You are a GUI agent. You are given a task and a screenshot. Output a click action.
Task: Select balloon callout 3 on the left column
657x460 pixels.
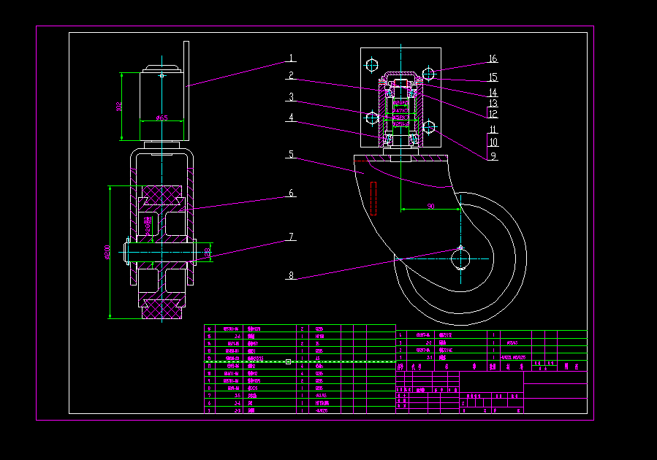tap(290, 95)
